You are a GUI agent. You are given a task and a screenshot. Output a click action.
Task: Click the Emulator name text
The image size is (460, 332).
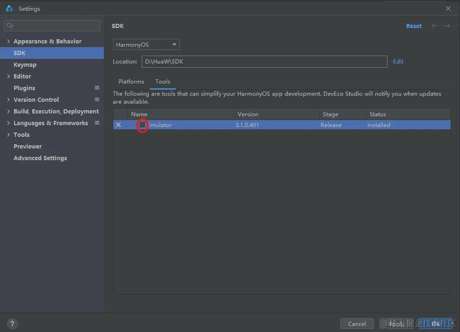pos(160,125)
